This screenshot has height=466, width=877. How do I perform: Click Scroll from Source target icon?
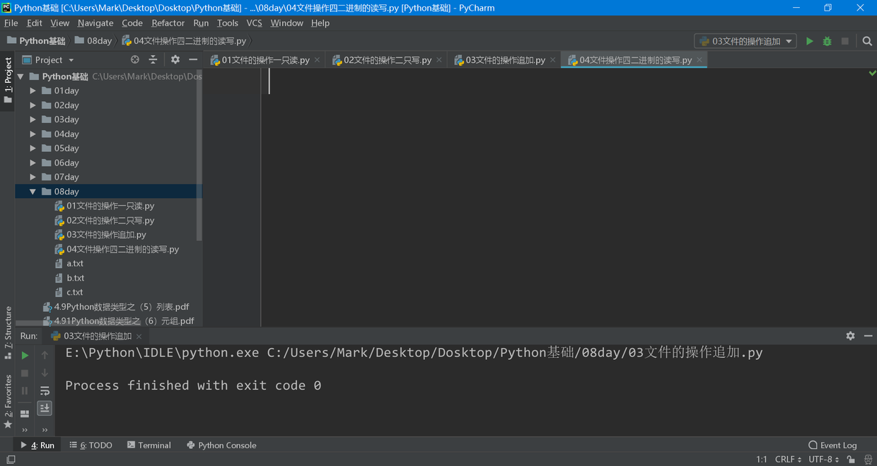pyautogui.click(x=135, y=60)
